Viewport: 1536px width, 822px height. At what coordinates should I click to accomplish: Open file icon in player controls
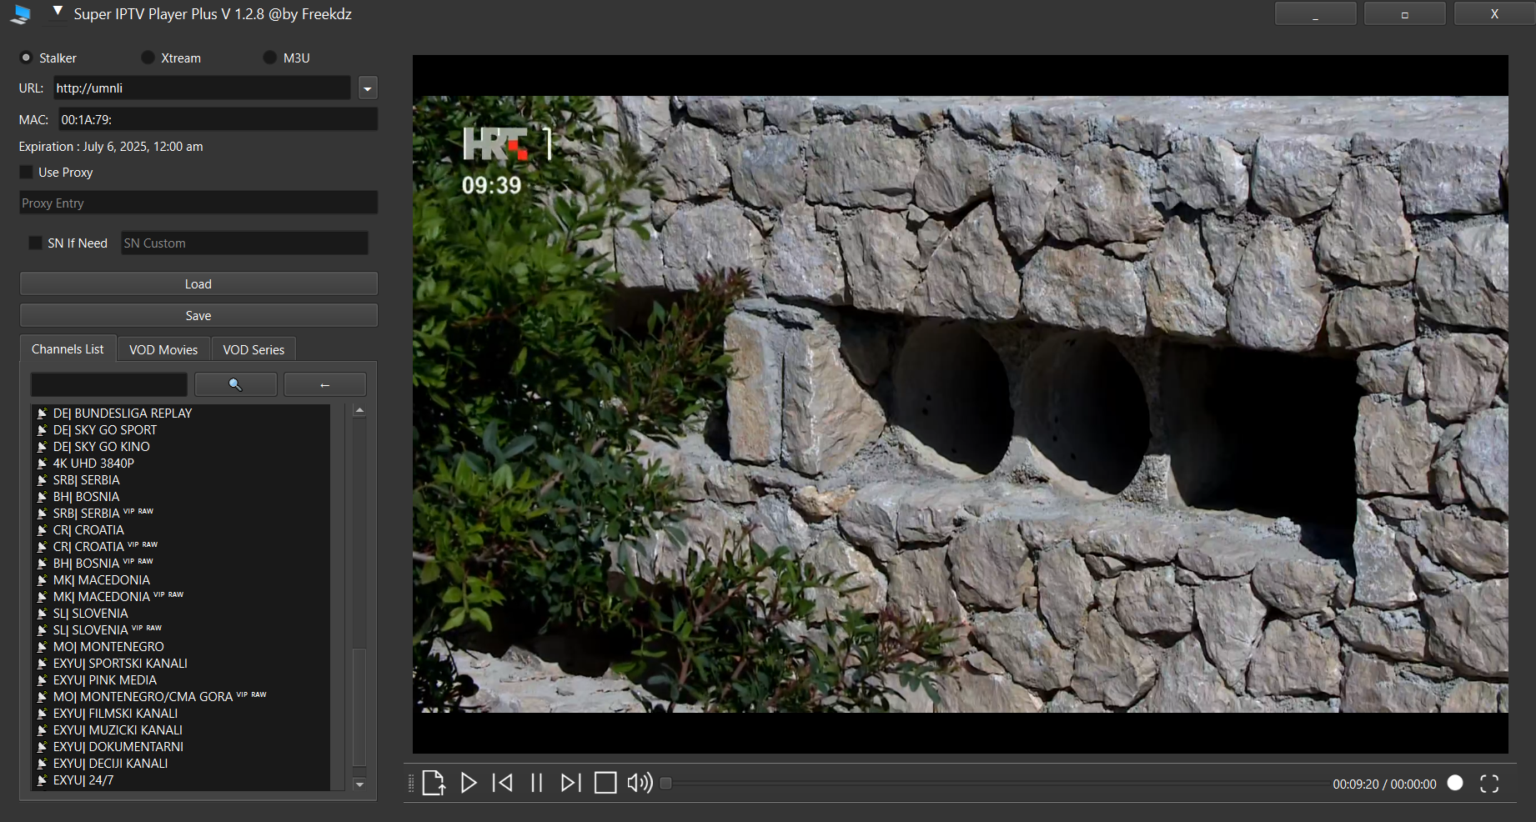tap(434, 783)
